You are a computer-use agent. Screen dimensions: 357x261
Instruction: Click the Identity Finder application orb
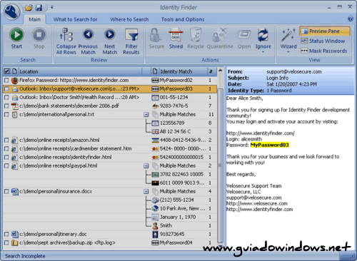click(x=11, y=12)
